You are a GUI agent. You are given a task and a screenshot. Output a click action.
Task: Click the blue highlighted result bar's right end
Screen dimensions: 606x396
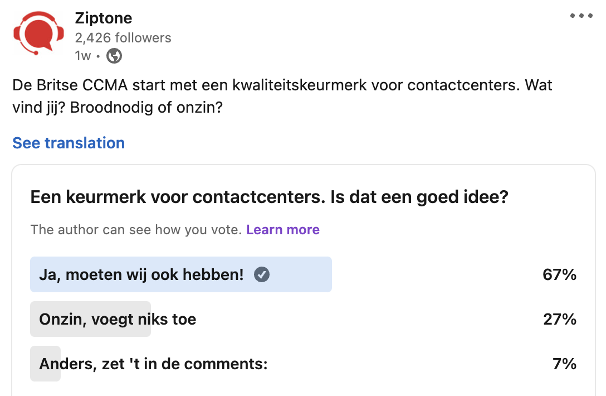click(x=326, y=274)
